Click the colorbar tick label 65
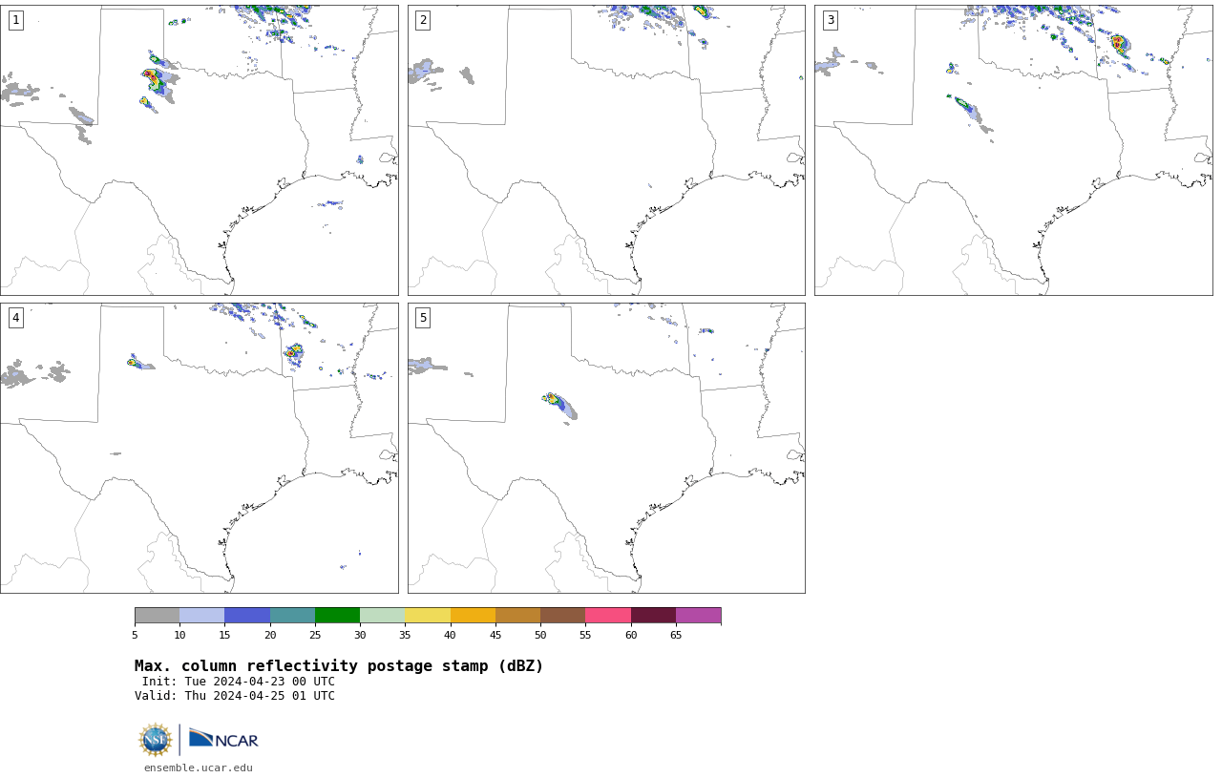 (x=676, y=636)
